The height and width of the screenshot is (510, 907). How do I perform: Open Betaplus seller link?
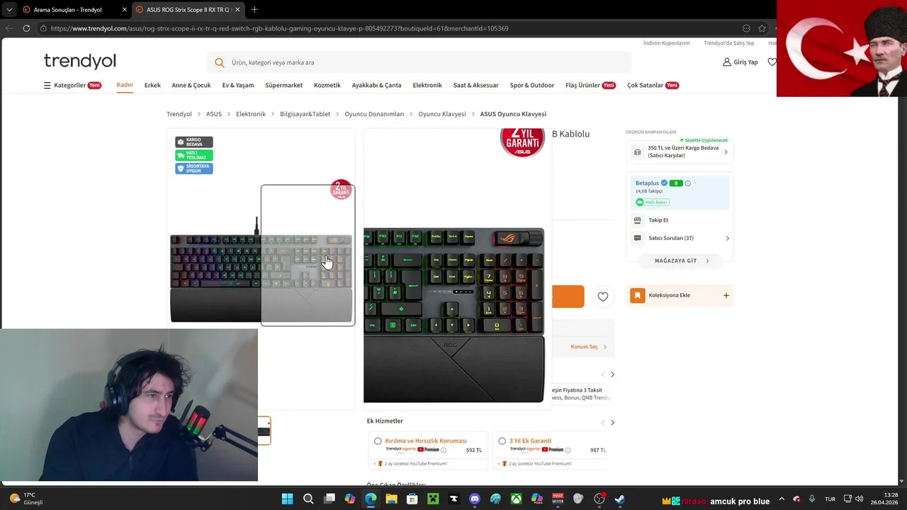click(647, 183)
